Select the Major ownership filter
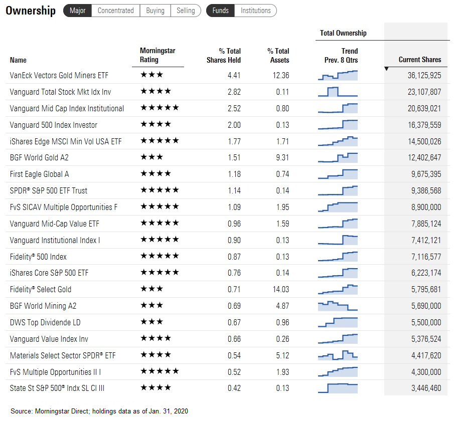Viewport: 455px width, 424px height. (77, 11)
